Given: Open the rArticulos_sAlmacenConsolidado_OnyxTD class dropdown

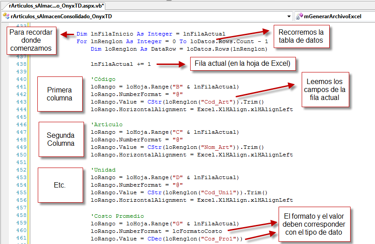Looking at the screenshot, I should click(x=147, y=16).
